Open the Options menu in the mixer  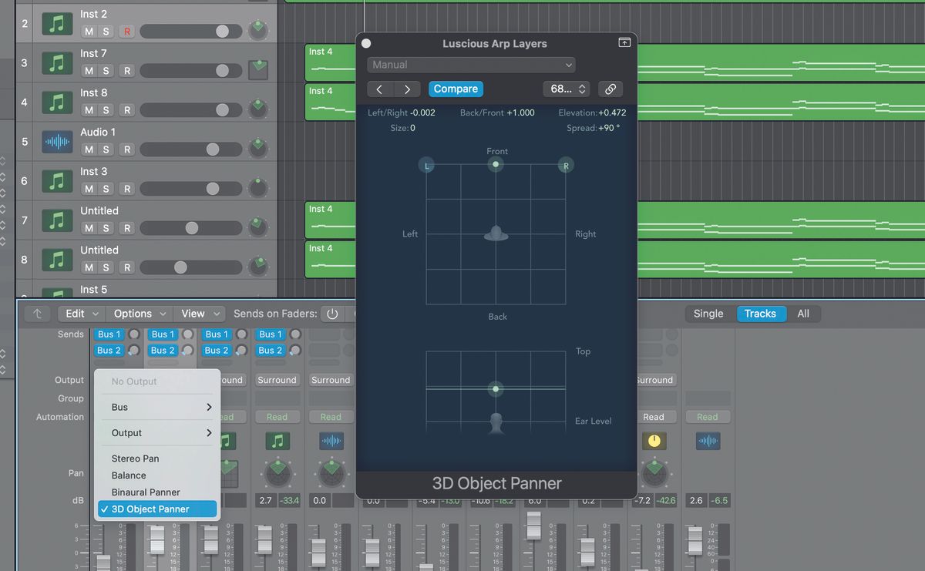139,314
